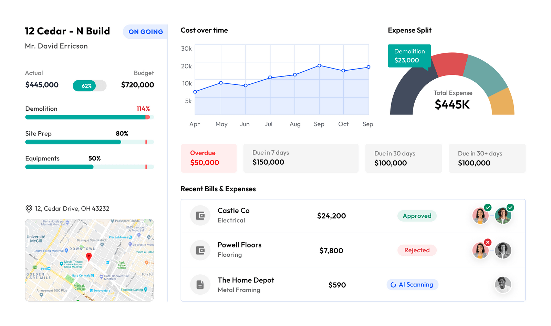Click the red map marker in Downtown
This screenshot has height=326, width=551.
89,257
